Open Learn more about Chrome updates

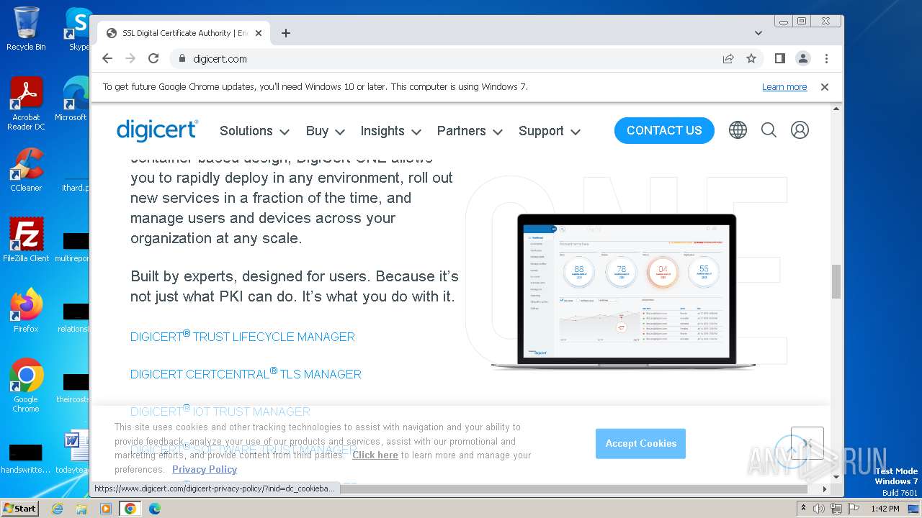coord(784,87)
